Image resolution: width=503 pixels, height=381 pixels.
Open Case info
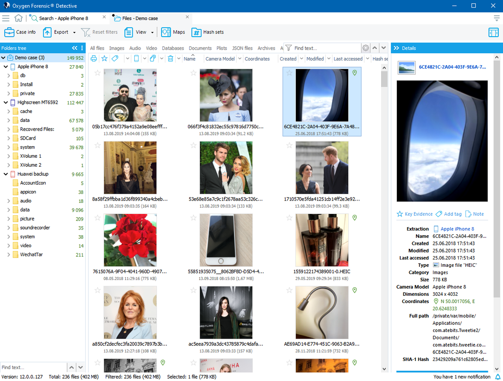coord(20,32)
